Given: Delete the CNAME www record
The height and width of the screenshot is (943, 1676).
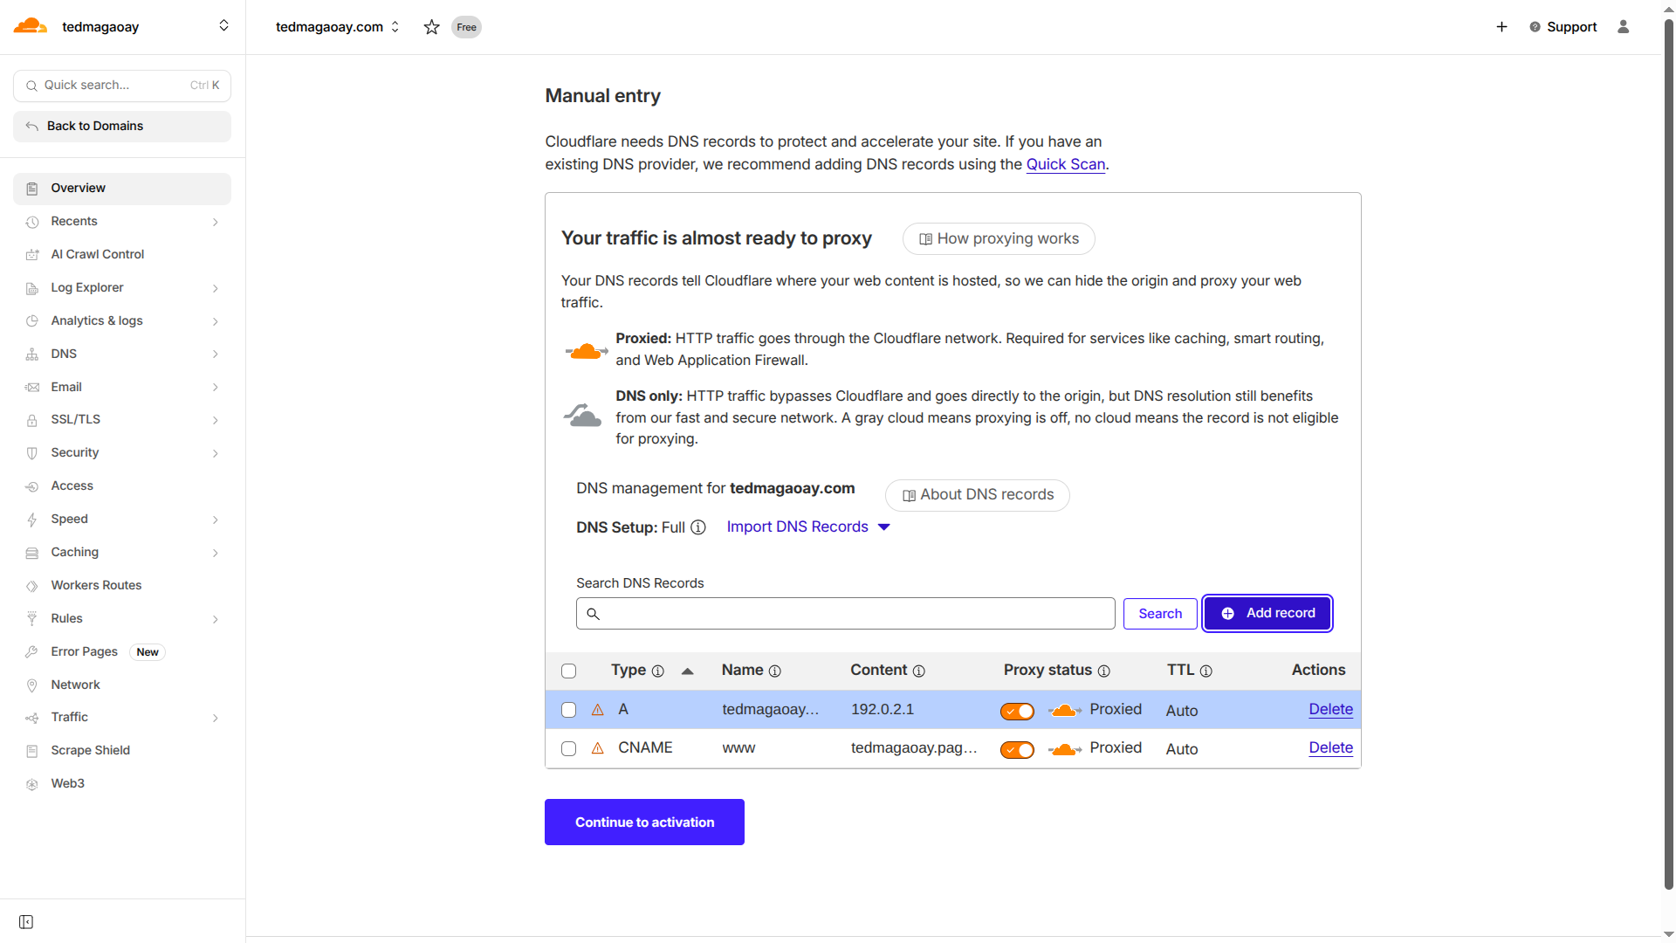Looking at the screenshot, I should pos(1330,747).
